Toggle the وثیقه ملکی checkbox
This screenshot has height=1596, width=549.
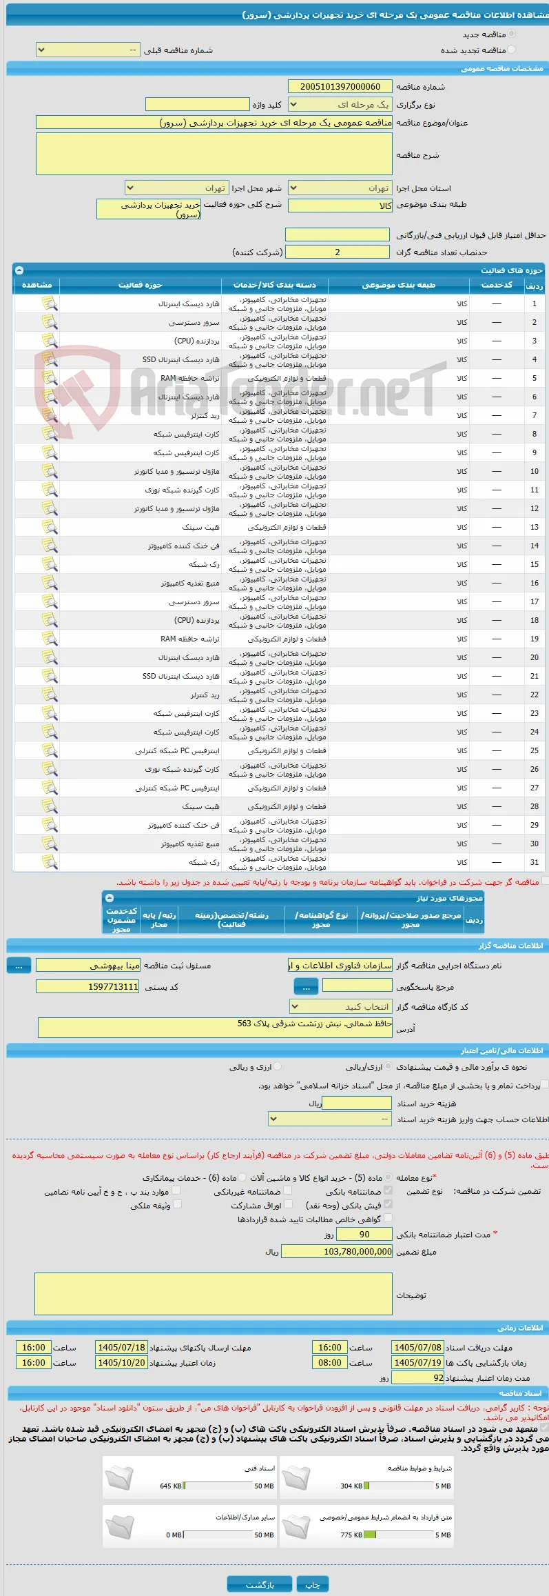(177, 1204)
